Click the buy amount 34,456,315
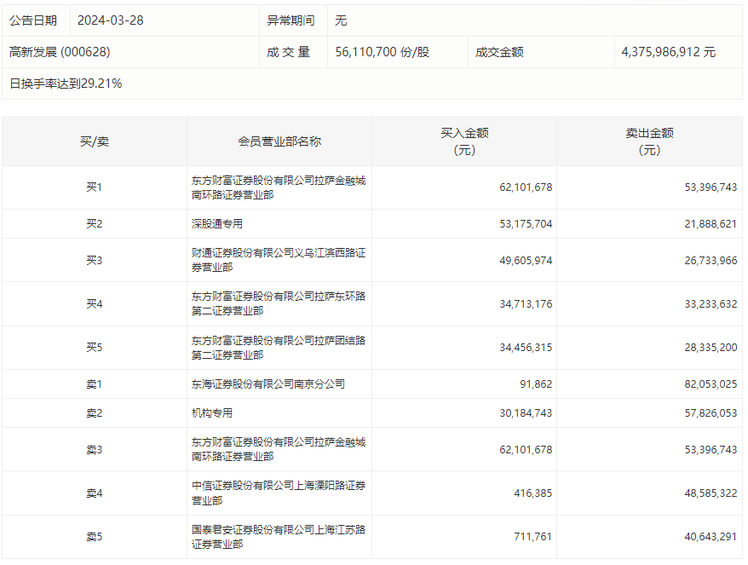Image resolution: width=748 pixels, height=565 pixels. tap(526, 348)
